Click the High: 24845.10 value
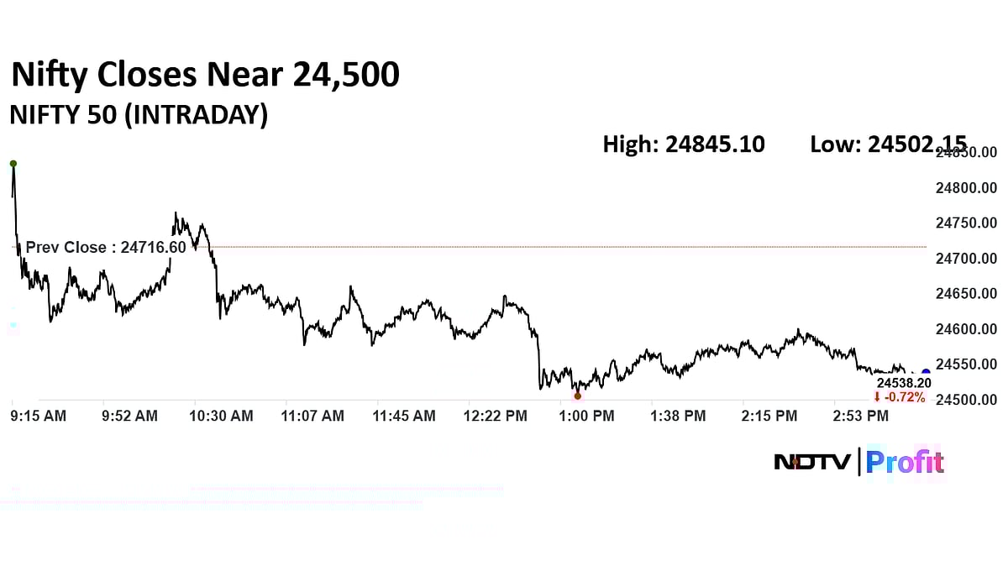 click(684, 144)
